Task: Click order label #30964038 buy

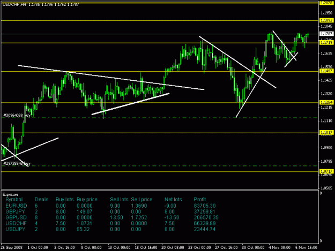Action: click(17, 116)
